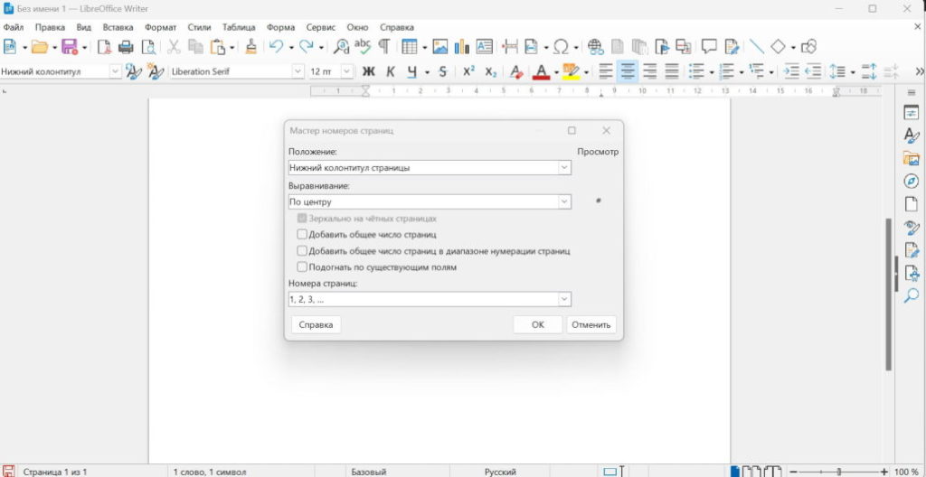Click the Subscript icon
This screenshot has width=926, height=477.
pos(491,71)
